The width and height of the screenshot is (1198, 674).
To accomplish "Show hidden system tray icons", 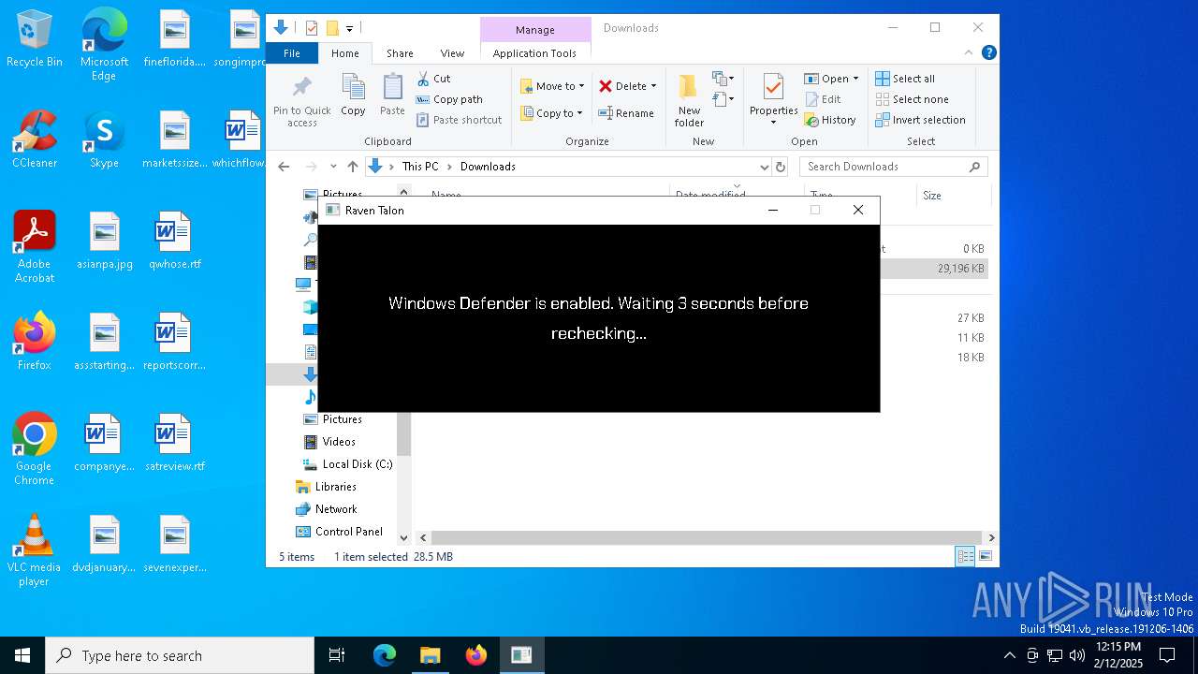I will click(1009, 655).
